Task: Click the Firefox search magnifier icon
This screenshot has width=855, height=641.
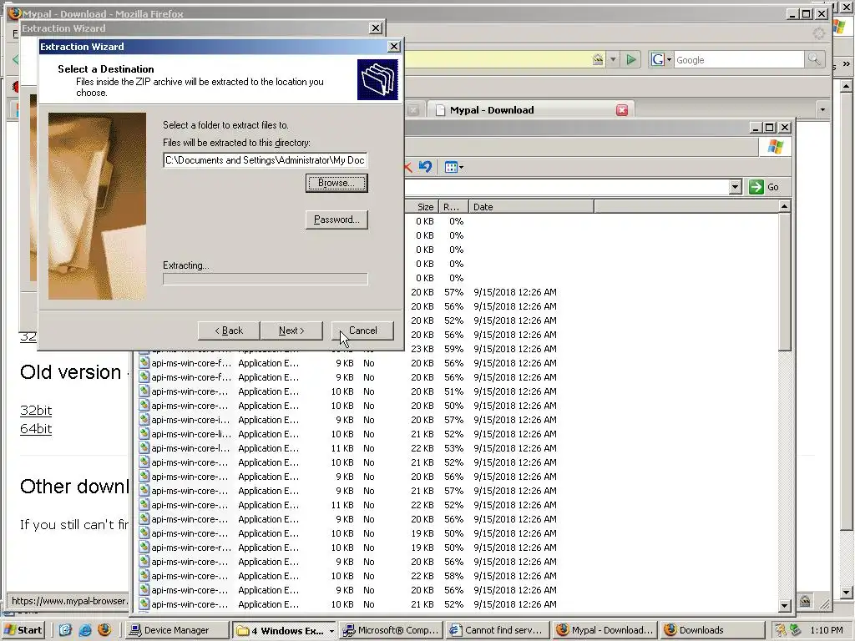Action: coord(814,59)
